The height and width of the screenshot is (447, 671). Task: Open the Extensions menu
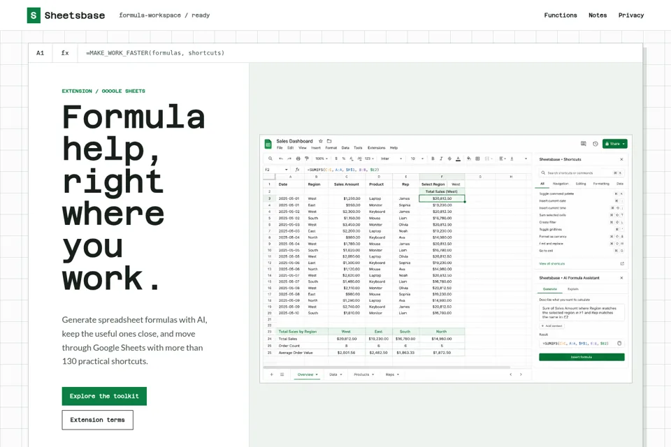tap(377, 147)
